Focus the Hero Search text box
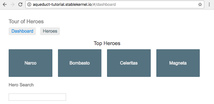 point(37,97)
